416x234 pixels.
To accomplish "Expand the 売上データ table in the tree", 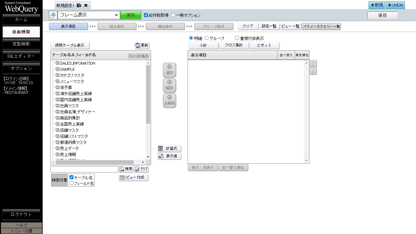I will pos(57,148).
